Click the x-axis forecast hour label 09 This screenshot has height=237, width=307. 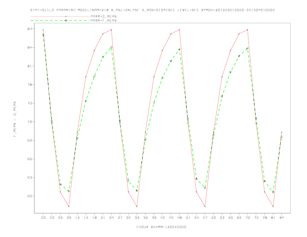pos(69,218)
